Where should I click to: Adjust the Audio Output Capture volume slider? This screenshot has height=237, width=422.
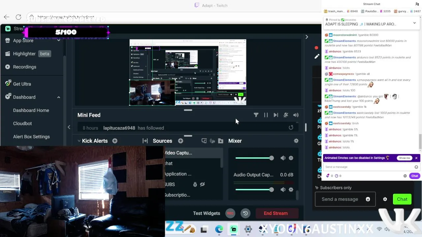pos(255,190)
